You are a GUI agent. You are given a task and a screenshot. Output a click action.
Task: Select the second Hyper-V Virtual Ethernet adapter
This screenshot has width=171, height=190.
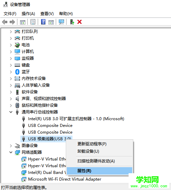pyautogui.click(x=47, y=166)
